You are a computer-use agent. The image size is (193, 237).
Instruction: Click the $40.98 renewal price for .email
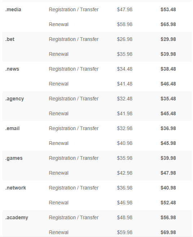[125, 143]
